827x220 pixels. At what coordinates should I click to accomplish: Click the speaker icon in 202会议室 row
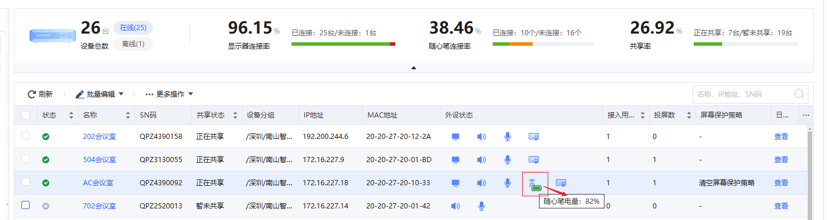(x=481, y=137)
